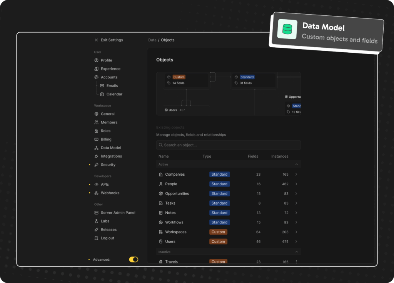Select the Integrations plug icon
Viewport: 394px width, 283px height.
tap(97, 156)
